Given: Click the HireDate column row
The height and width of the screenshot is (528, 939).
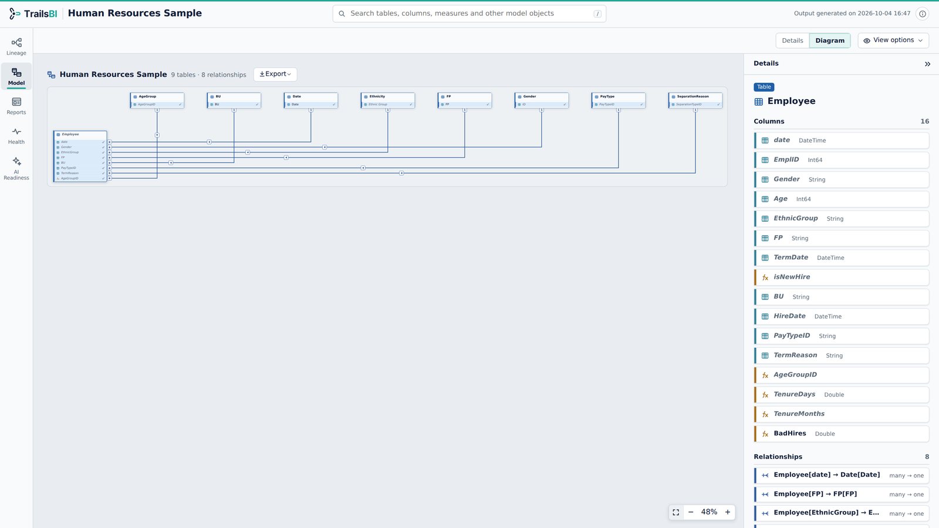Looking at the screenshot, I should [x=842, y=316].
